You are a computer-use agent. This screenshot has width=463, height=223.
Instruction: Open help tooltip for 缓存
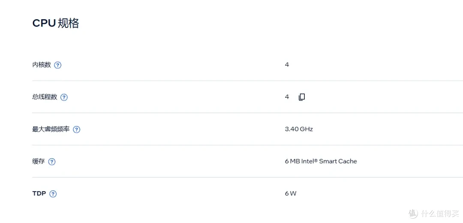pyautogui.click(x=52, y=162)
